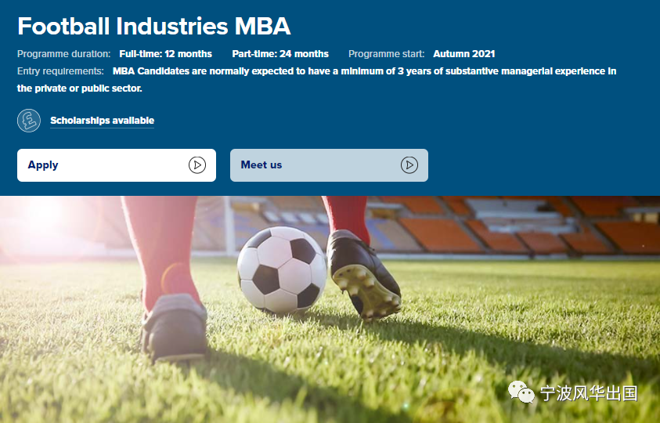Click the pound sign scholarship icon
This screenshot has height=423, width=660.
tap(29, 121)
